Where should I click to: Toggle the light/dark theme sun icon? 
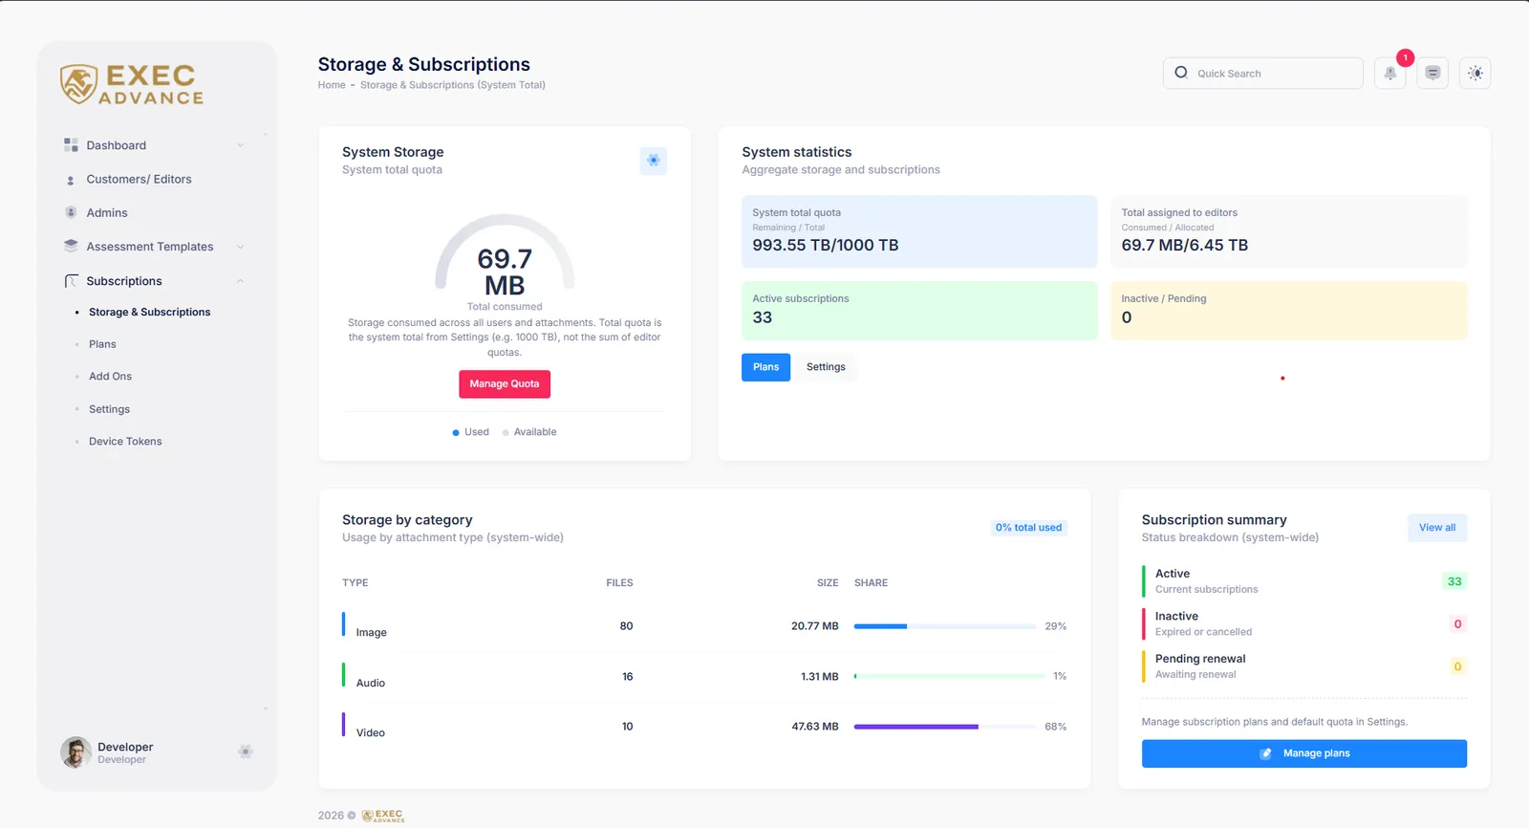pyautogui.click(x=1475, y=74)
